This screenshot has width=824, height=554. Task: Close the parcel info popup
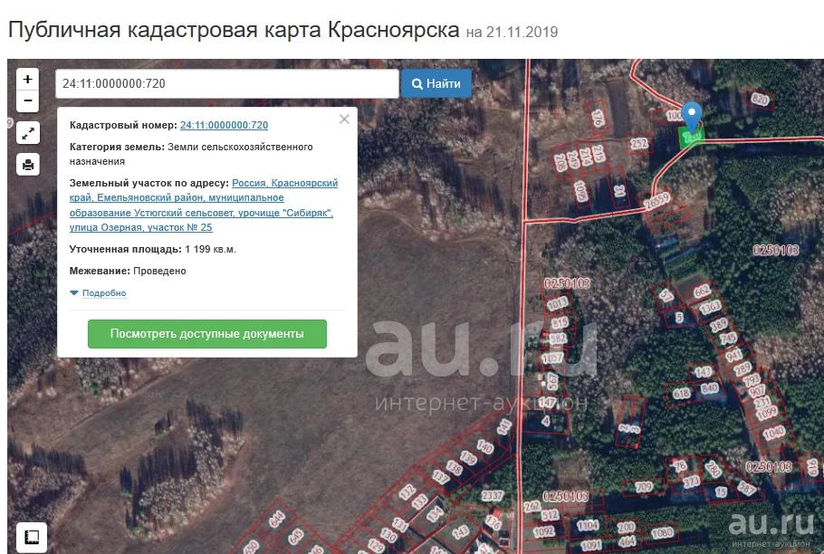pyautogui.click(x=344, y=119)
